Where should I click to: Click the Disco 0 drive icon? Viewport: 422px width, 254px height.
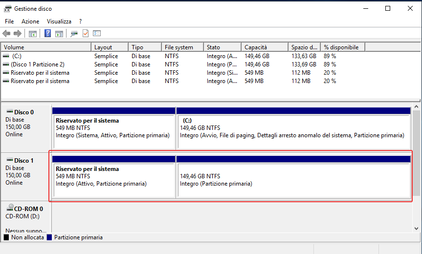[10, 111]
